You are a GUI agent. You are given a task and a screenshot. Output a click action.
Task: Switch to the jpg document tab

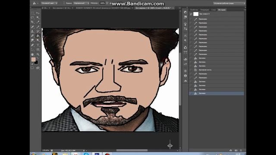[x=103, y=8]
